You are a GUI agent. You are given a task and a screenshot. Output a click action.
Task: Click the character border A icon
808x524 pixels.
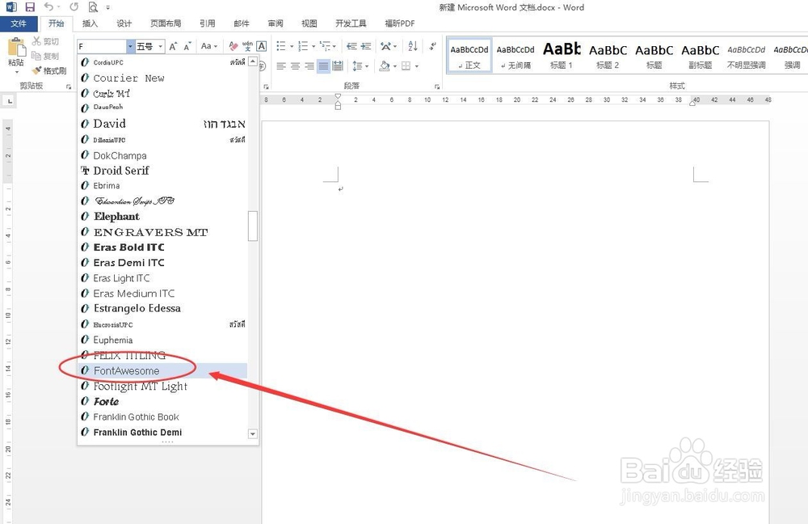pyautogui.click(x=261, y=46)
